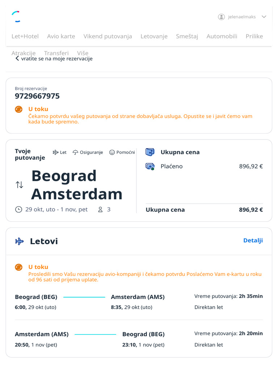The image size is (278, 371).
Task: Click the Plaćeno payment icon
Action: [x=150, y=167]
